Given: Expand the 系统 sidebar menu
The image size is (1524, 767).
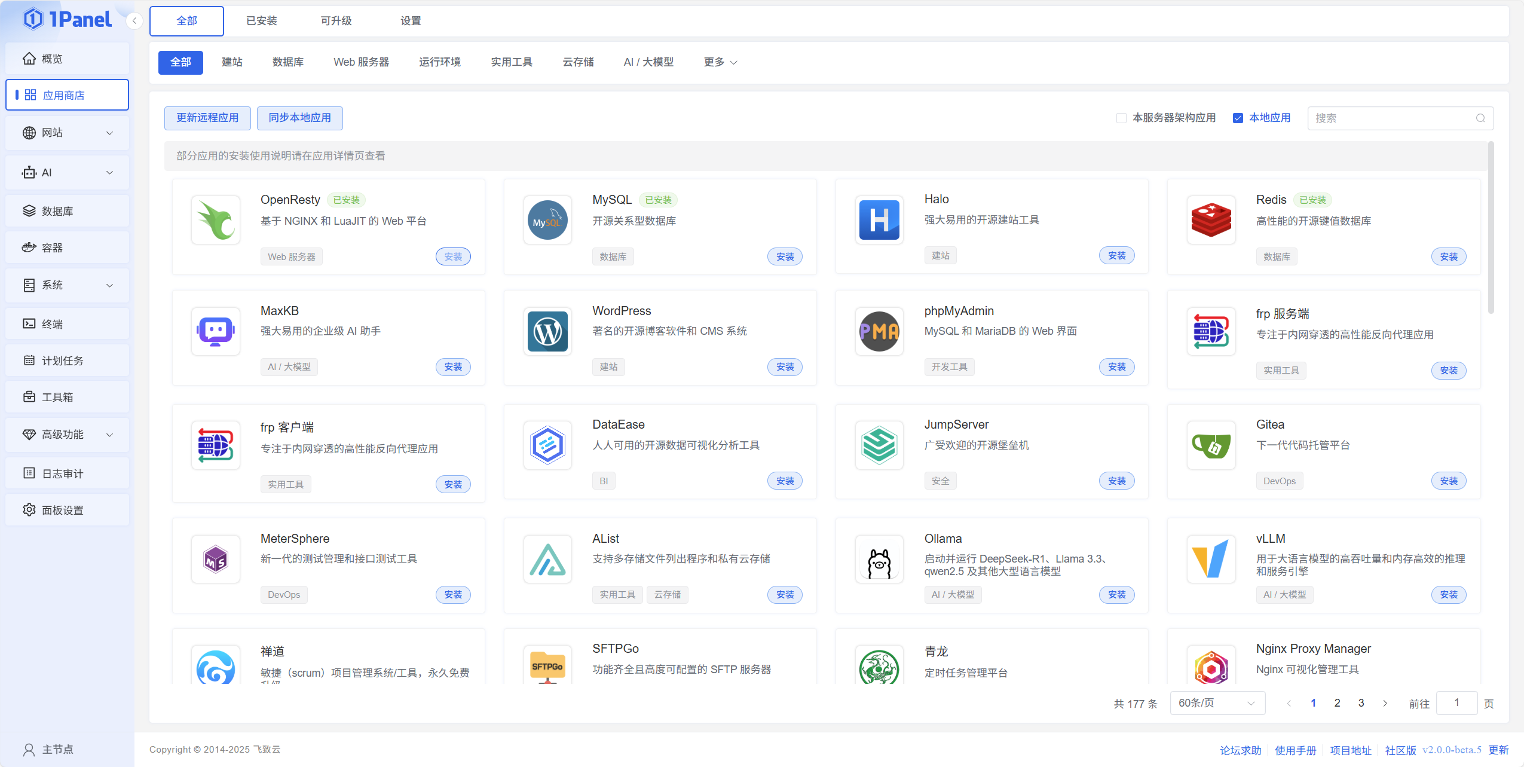Looking at the screenshot, I should 67,285.
